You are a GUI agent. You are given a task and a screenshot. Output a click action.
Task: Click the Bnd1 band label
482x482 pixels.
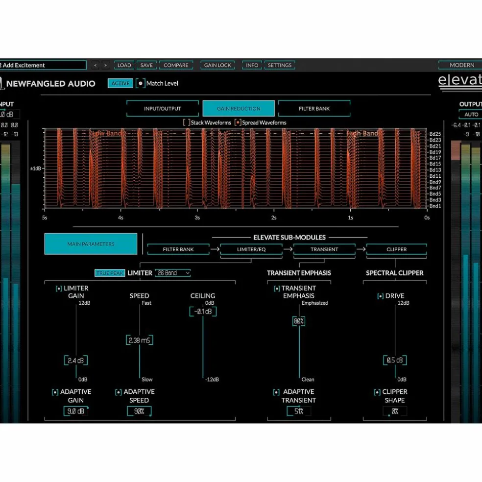tap(435, 206)
